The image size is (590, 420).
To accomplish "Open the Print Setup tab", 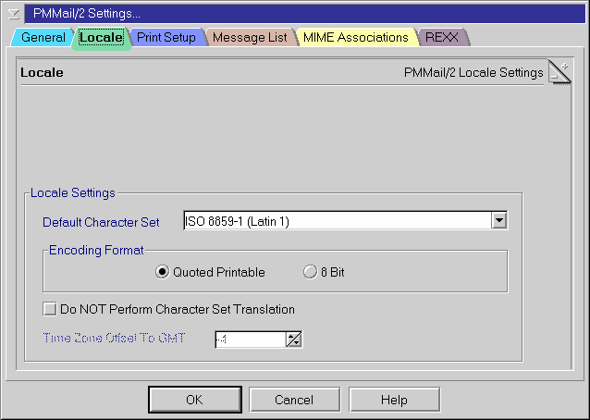I will [166, 38].
